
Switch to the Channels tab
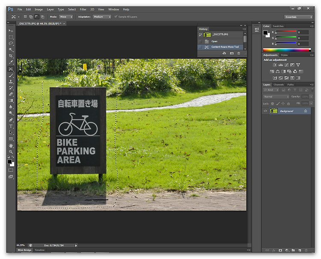(x=279, y=85)
